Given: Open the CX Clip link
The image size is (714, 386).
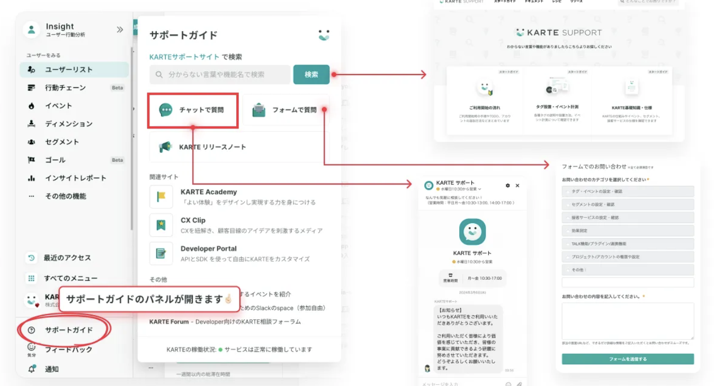Looking at the screenshot, I should (x=193, y=220).
